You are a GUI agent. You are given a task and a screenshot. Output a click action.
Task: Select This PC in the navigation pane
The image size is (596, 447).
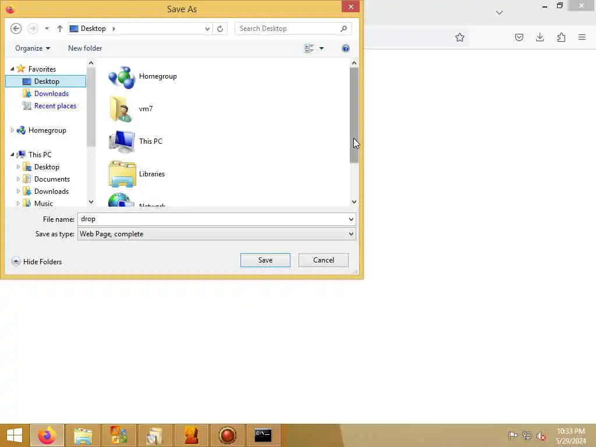tap(40, 154)
